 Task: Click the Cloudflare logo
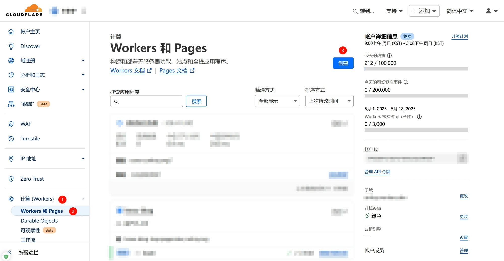click(24, 11)
